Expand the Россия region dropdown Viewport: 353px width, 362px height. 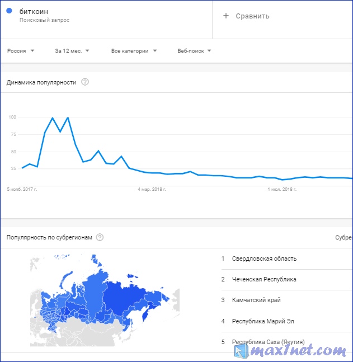pyautogui.click(x=21, y=51)
